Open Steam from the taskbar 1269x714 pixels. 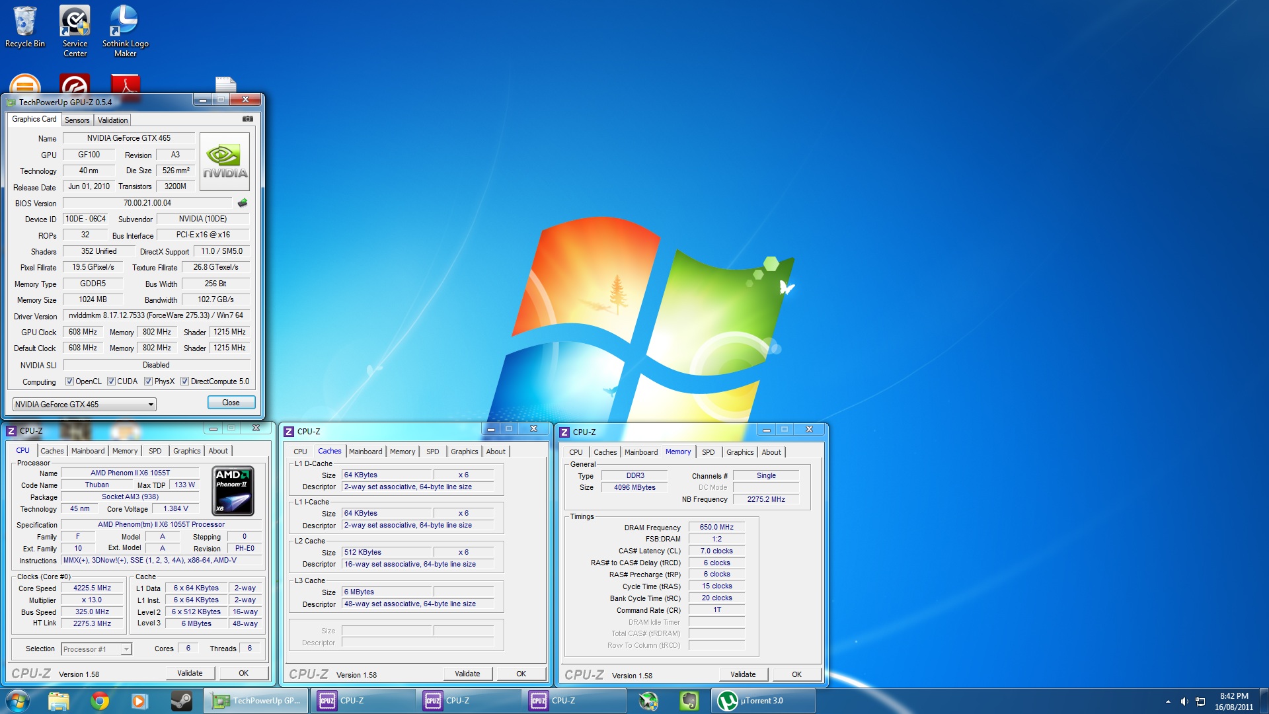tap(181, 701)
